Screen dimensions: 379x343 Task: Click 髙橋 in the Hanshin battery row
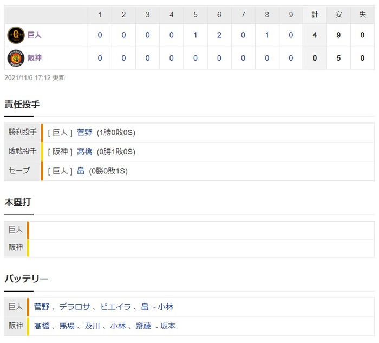[42, 326]
